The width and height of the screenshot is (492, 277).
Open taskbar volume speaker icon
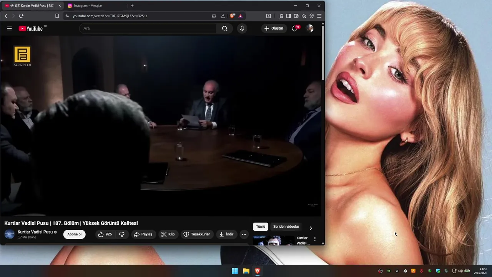click(460, 271)
